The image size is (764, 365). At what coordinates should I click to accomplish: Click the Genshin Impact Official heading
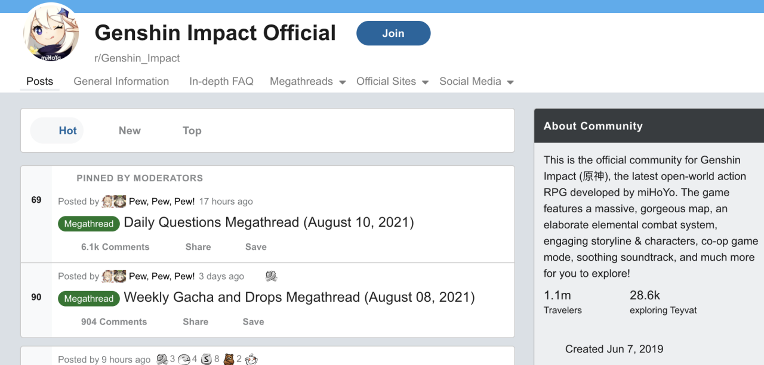215,33
